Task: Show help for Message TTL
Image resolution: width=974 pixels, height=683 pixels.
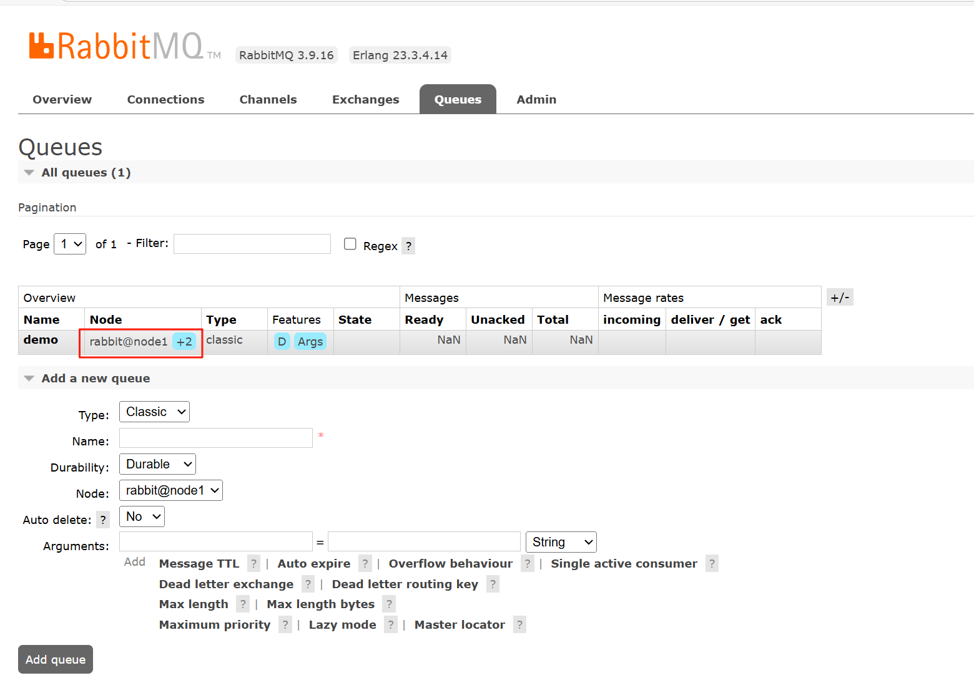Action: pyautogui.click(x=253, y=563)
